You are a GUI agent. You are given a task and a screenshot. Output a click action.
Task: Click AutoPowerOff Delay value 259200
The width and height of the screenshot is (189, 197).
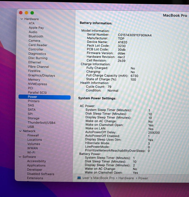[x=154, y=133]
